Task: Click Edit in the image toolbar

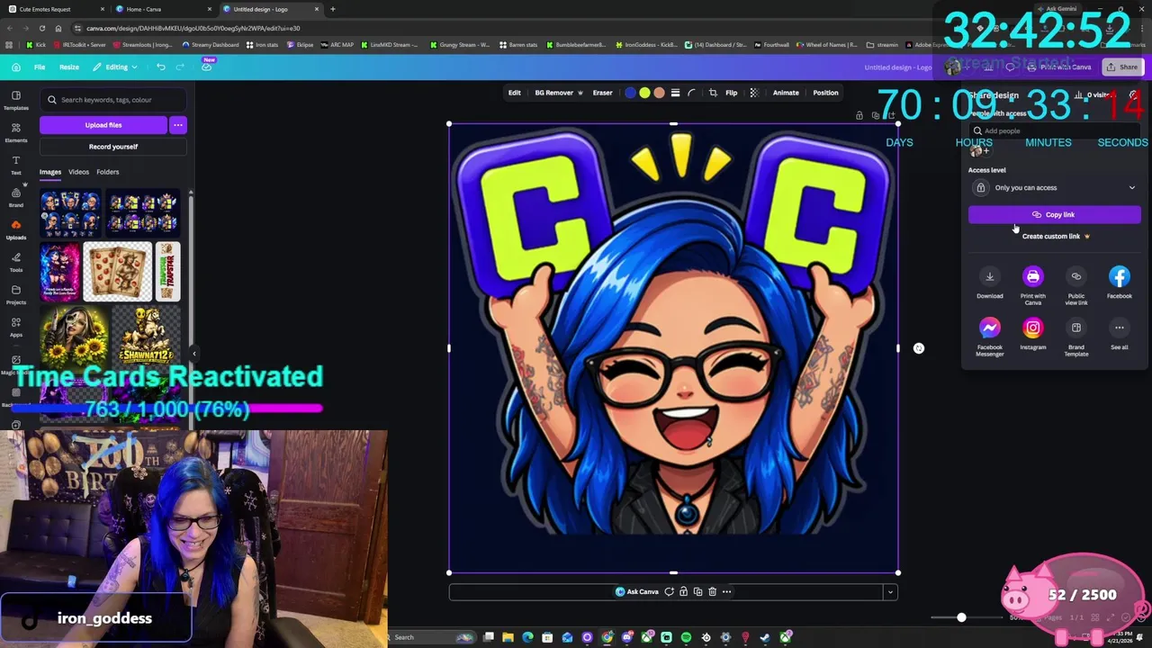Action: (x=514, y=93)
